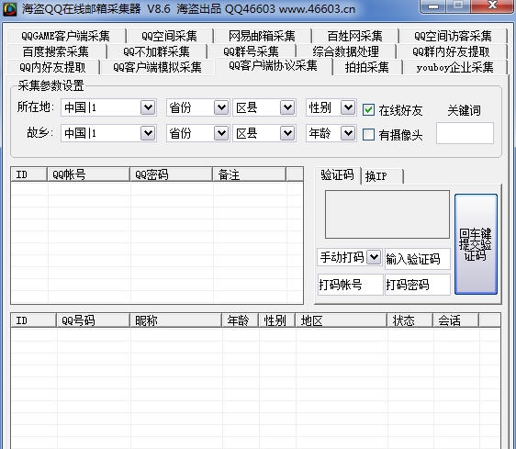Expand the 故乡 country dropdown
Image resolution: width=516 pixels, height=449 pixels.
pos(148,133)
